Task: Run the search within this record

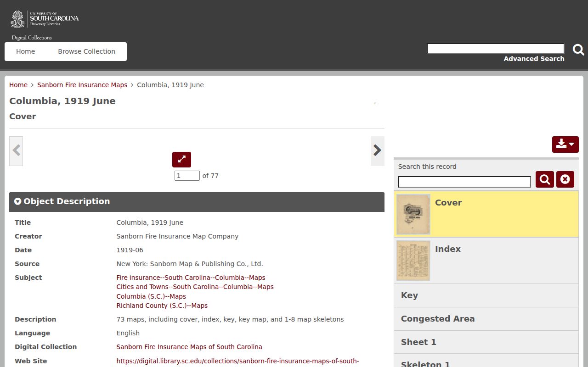Action: (x=545, y=179)
